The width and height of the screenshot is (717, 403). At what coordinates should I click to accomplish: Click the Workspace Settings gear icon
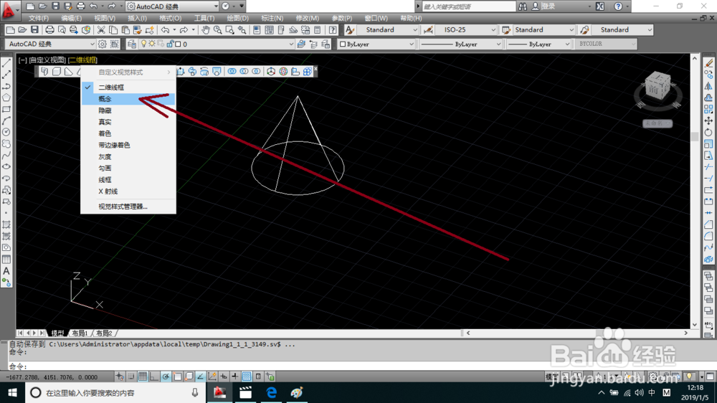102,44
